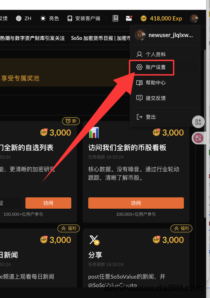The height and width of the screenshot is (298, 210).
Task: Click the user avatar in the top bar
Action: 194,18
